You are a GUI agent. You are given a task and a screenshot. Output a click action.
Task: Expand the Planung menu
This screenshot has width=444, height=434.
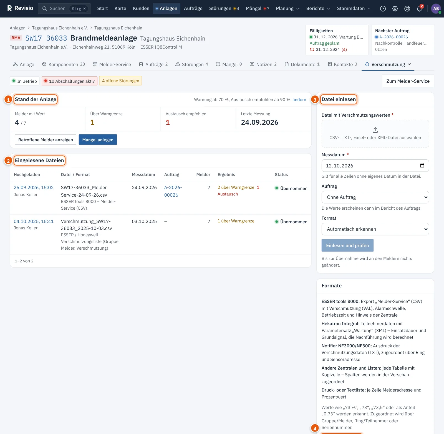287,9
